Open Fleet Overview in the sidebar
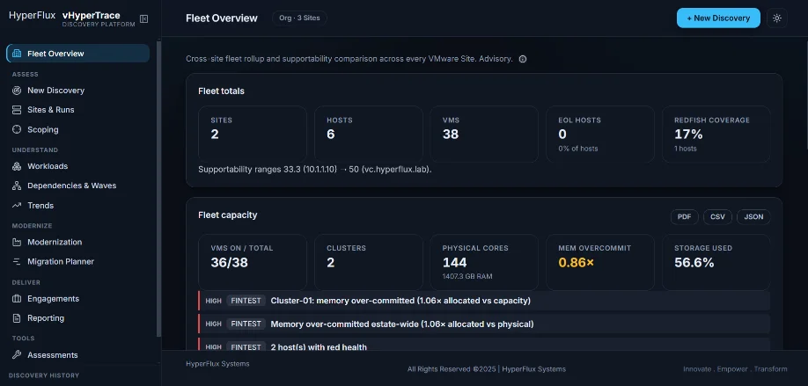 point(78,54)
